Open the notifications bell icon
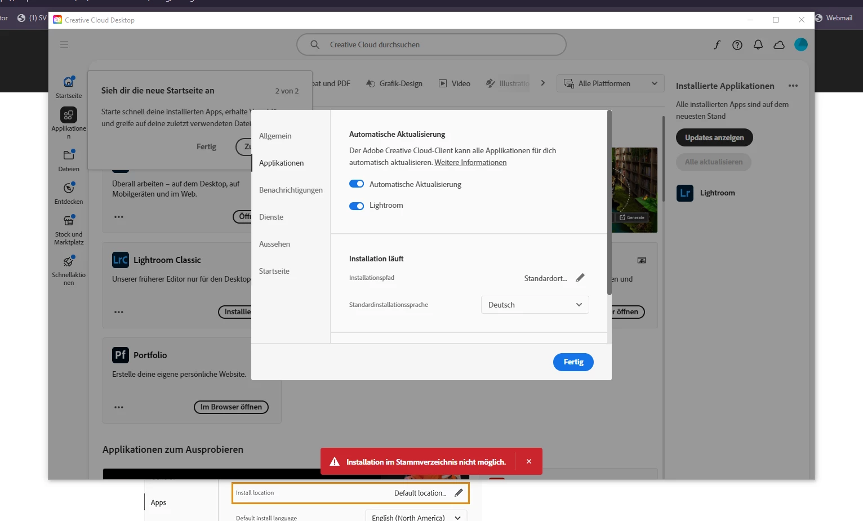Screen dimensions: 863x521 [x=758, y=44]
